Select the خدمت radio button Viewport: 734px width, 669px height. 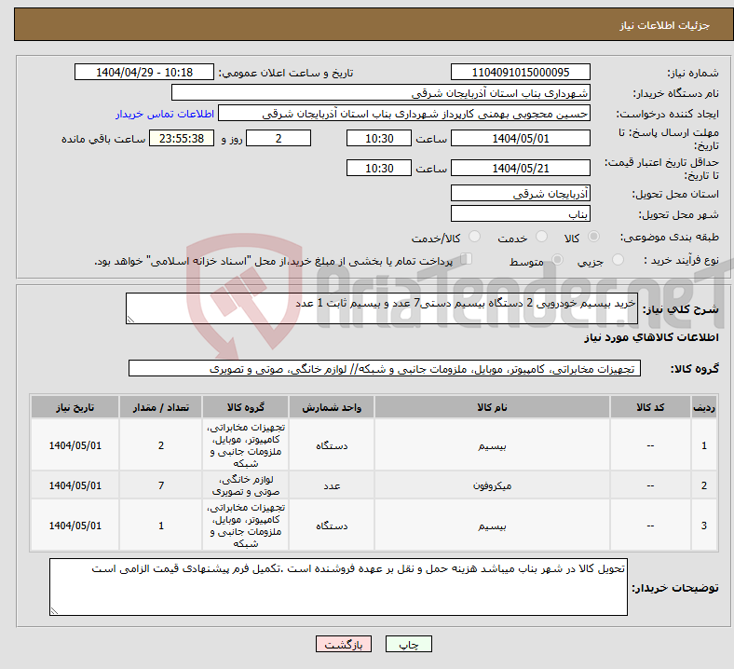pyautogui.click(x=541, y=237)
